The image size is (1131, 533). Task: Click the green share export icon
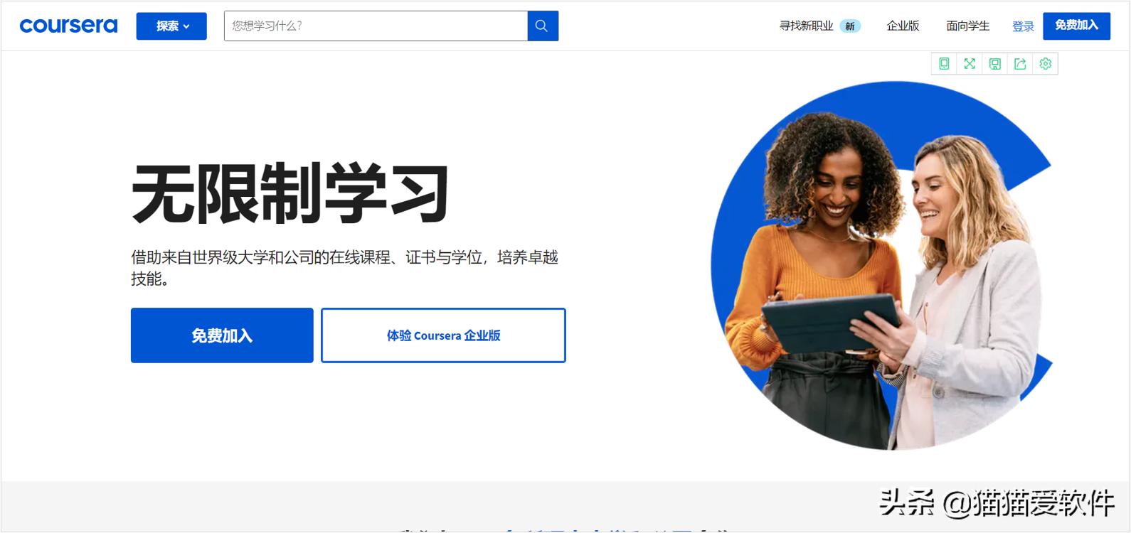click(x=1020, y=64)
